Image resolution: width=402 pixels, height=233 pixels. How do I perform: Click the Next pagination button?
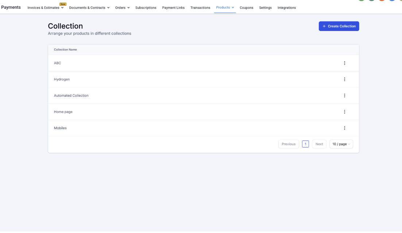pyautogui.click(x=319, y=144)
